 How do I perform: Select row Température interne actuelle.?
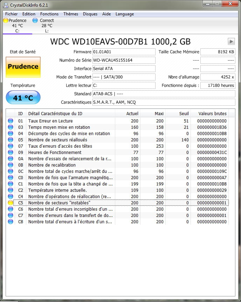pos(118,190)
